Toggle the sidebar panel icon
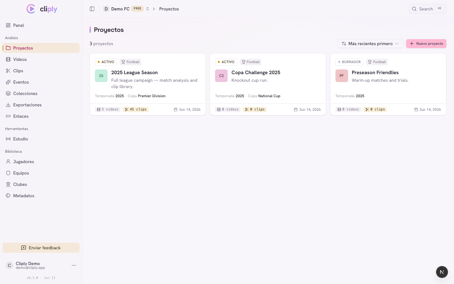This screenshot has height=284, width=454. pos(92,9)
